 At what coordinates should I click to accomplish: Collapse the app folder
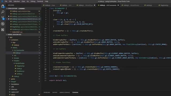coord(9,37)
